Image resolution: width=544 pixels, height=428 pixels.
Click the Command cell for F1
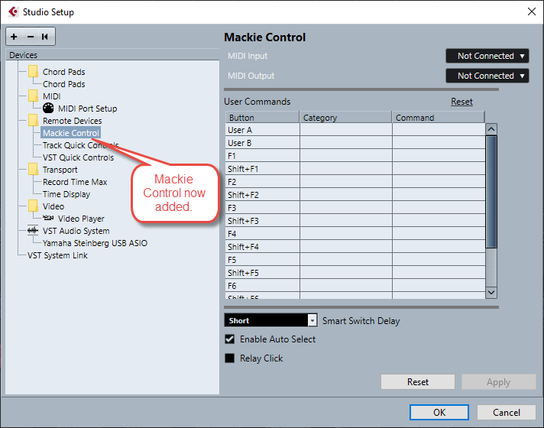439,156
